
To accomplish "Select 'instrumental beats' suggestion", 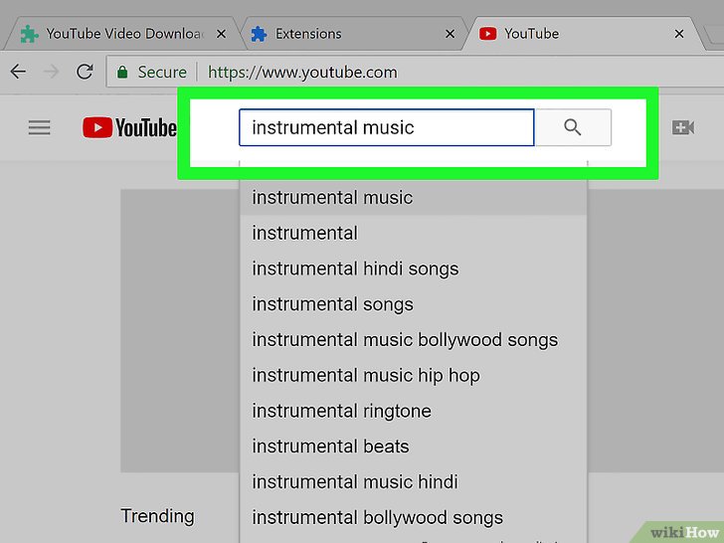I will pos(414,447).
